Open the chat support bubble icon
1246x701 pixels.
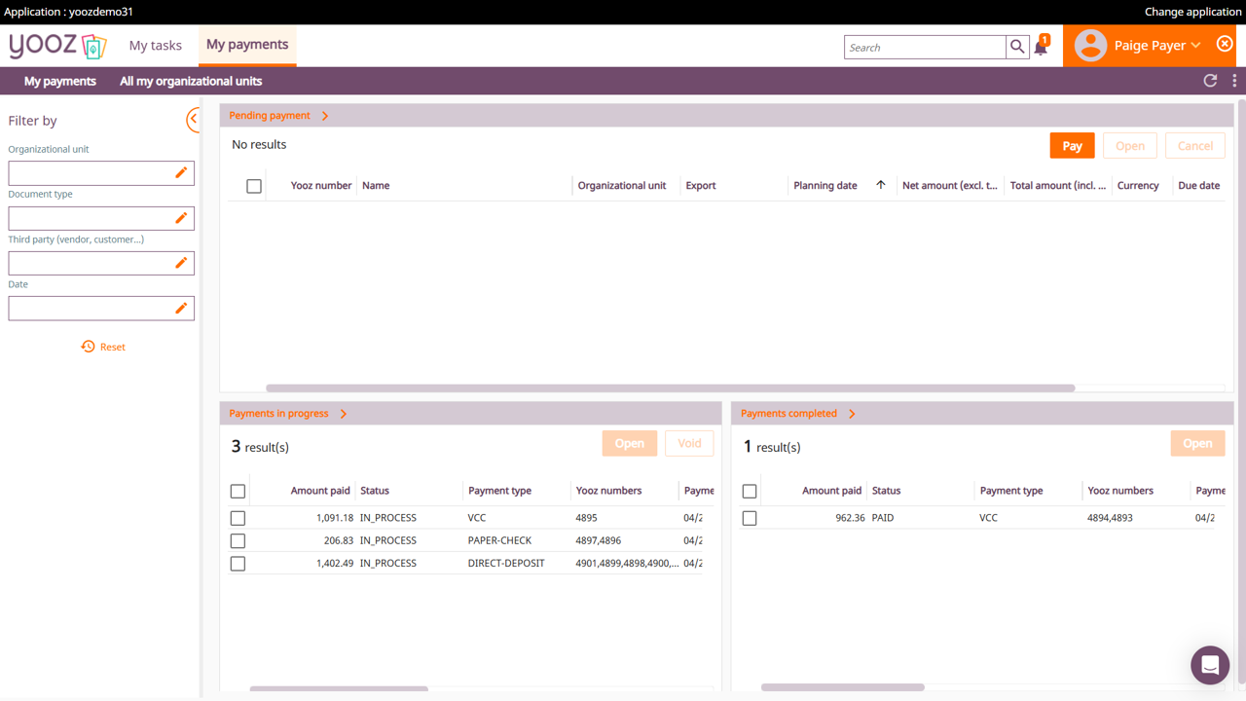1210,665
